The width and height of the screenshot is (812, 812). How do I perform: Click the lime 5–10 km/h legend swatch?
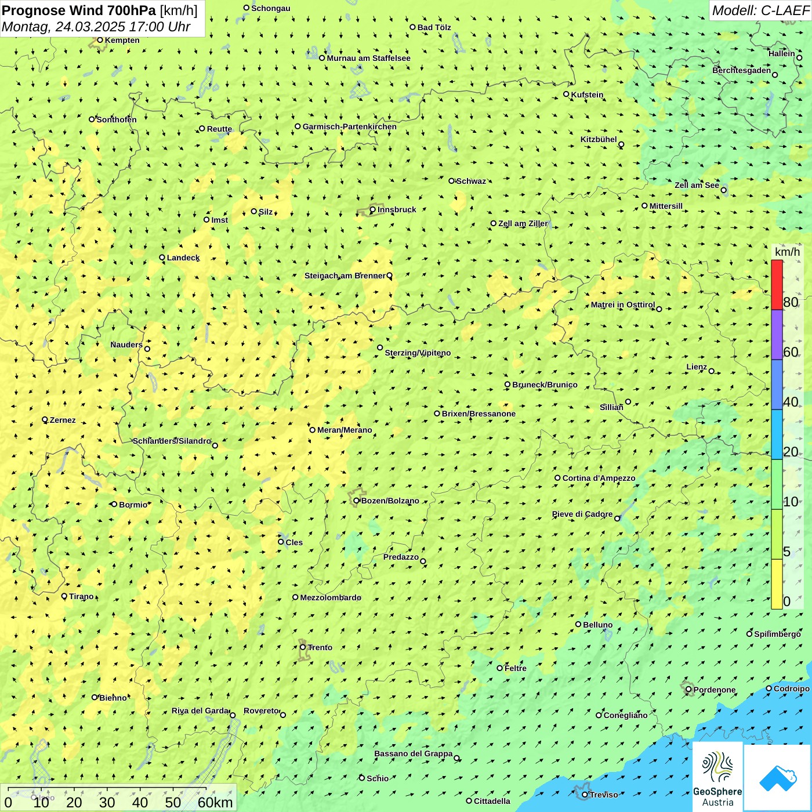point(777,535)
